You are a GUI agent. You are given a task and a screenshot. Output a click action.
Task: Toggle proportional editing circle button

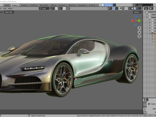coord(64,8)
